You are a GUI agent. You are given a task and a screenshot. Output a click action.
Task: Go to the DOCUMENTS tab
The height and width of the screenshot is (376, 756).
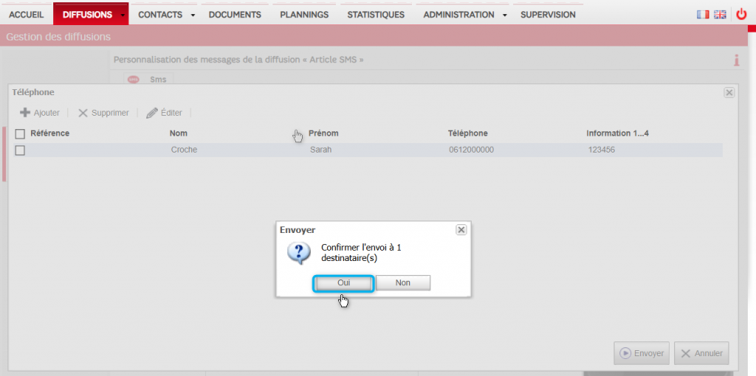point(235,15)
